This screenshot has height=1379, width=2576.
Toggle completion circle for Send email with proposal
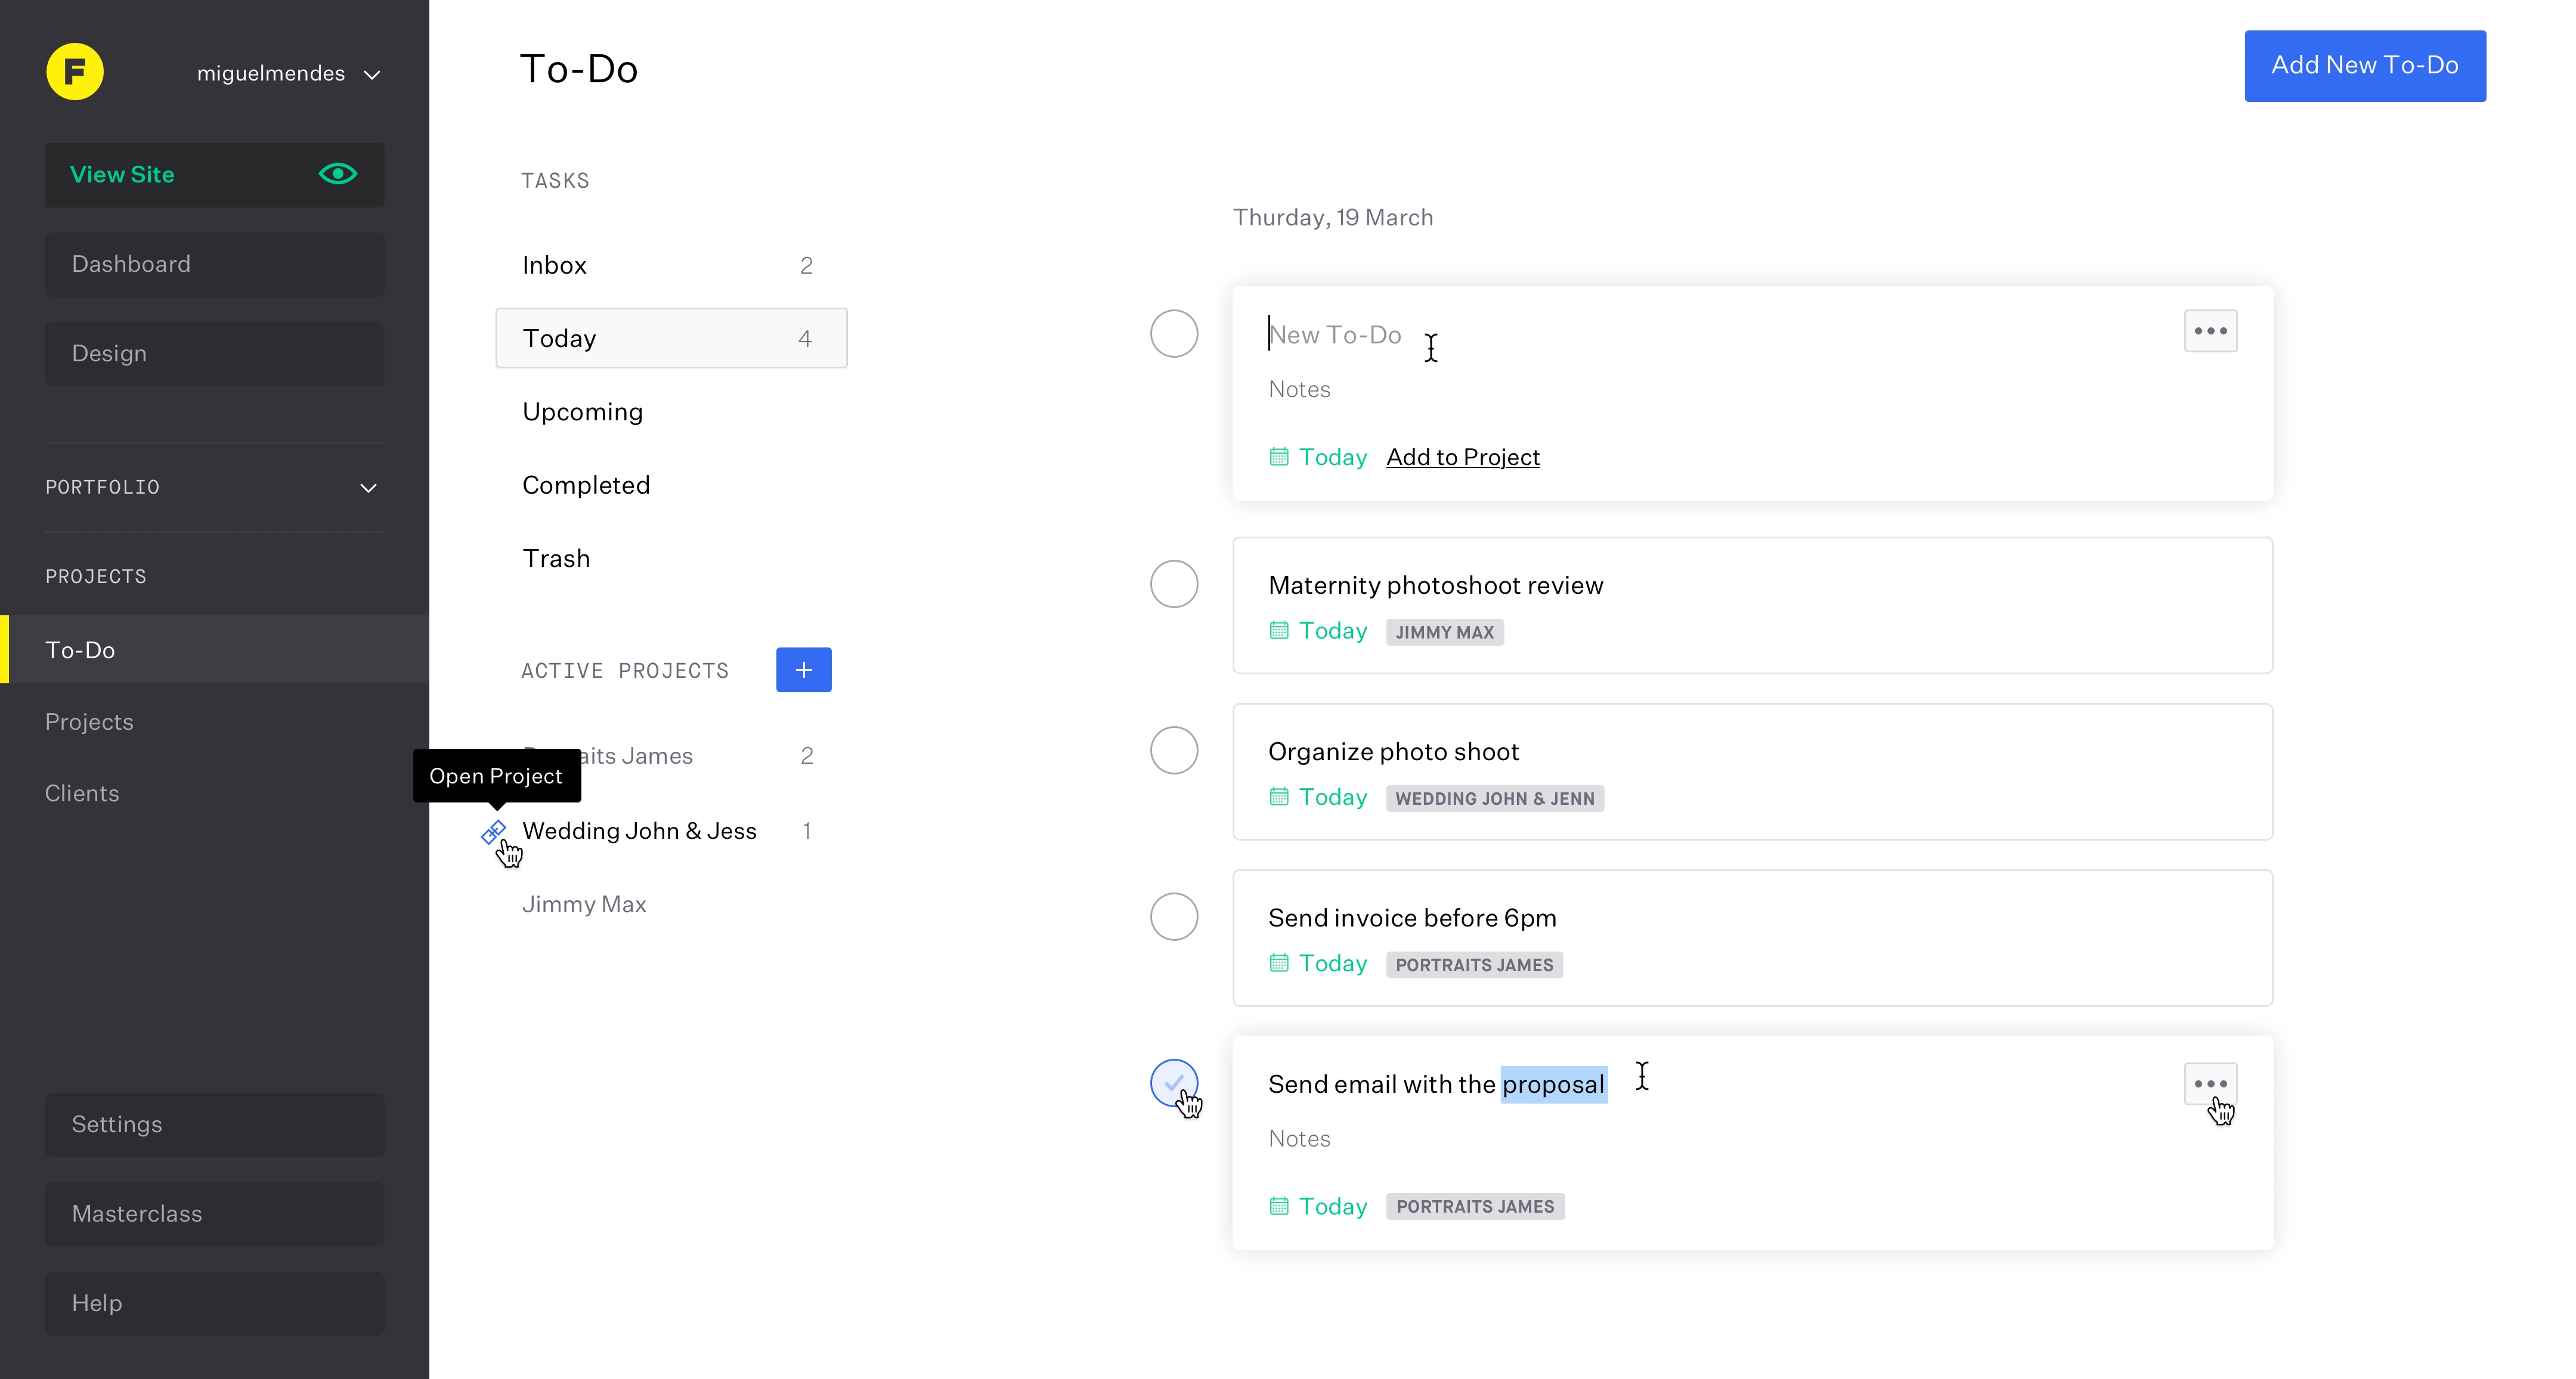tap(1174, 1083)
